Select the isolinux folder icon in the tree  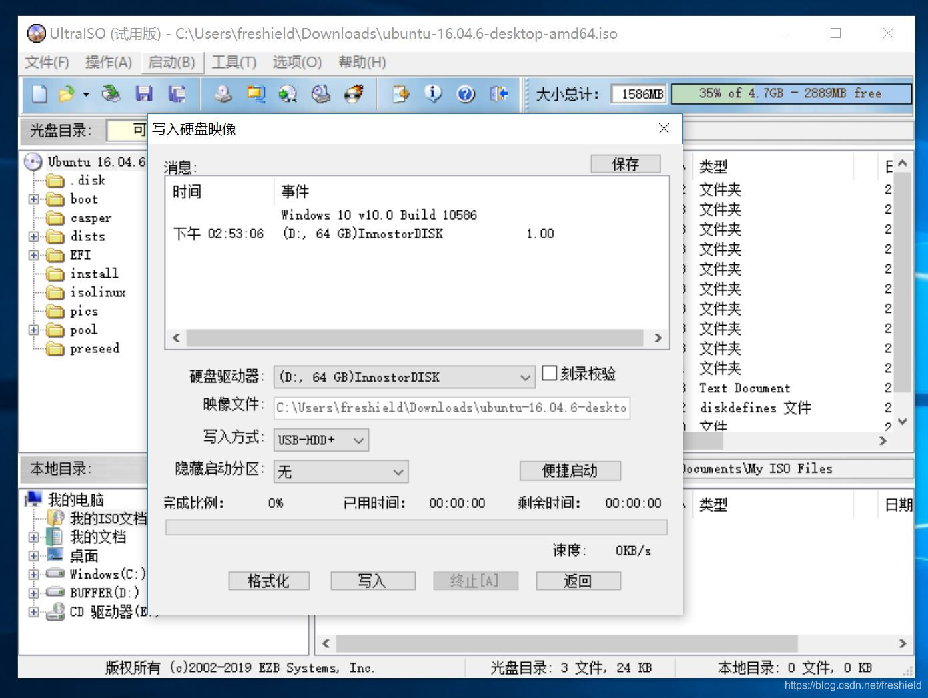click(x=55, y=292)
